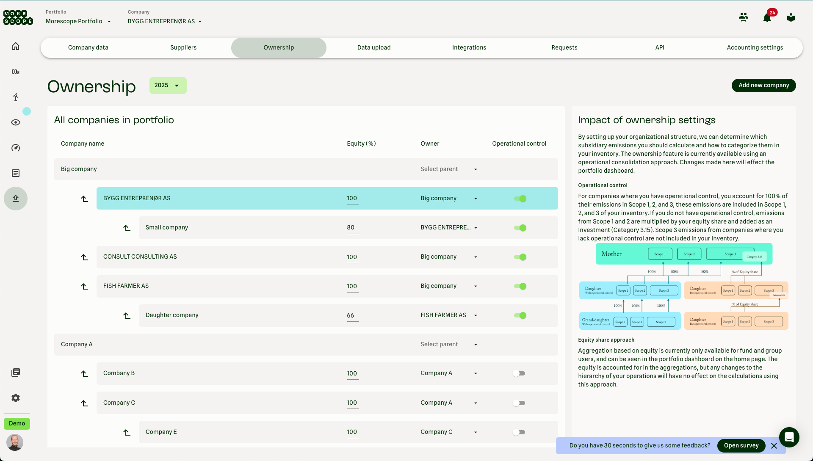This screenshot has width=813, height=461.
Task: Toggle operational control for Daughter company
Action: tap(520, 315)
